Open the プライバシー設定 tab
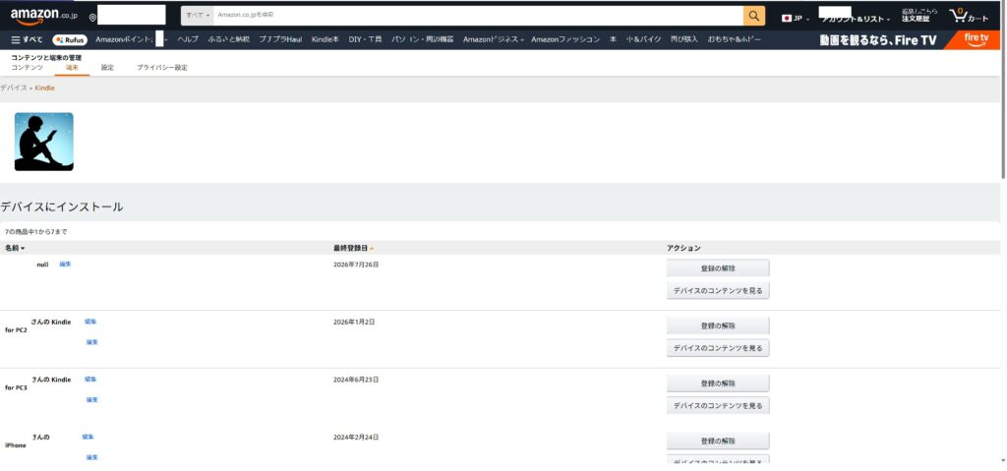The height and width of the screenshot is (471, 1007). click(x=162, y=68)
